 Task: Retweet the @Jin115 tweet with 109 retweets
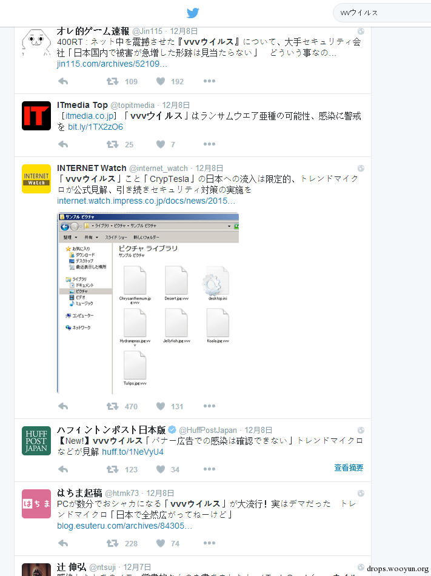[x=112, y=81]
